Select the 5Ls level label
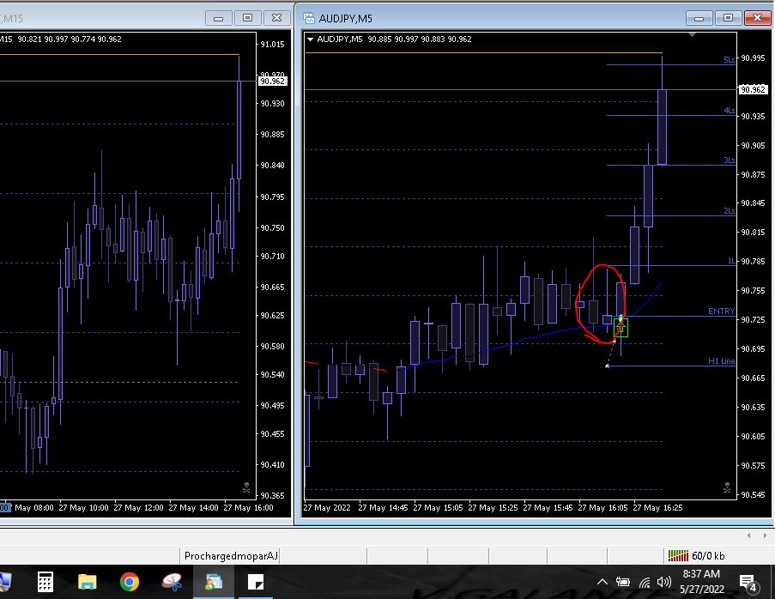The image size is (775, 599). [729, 59]
